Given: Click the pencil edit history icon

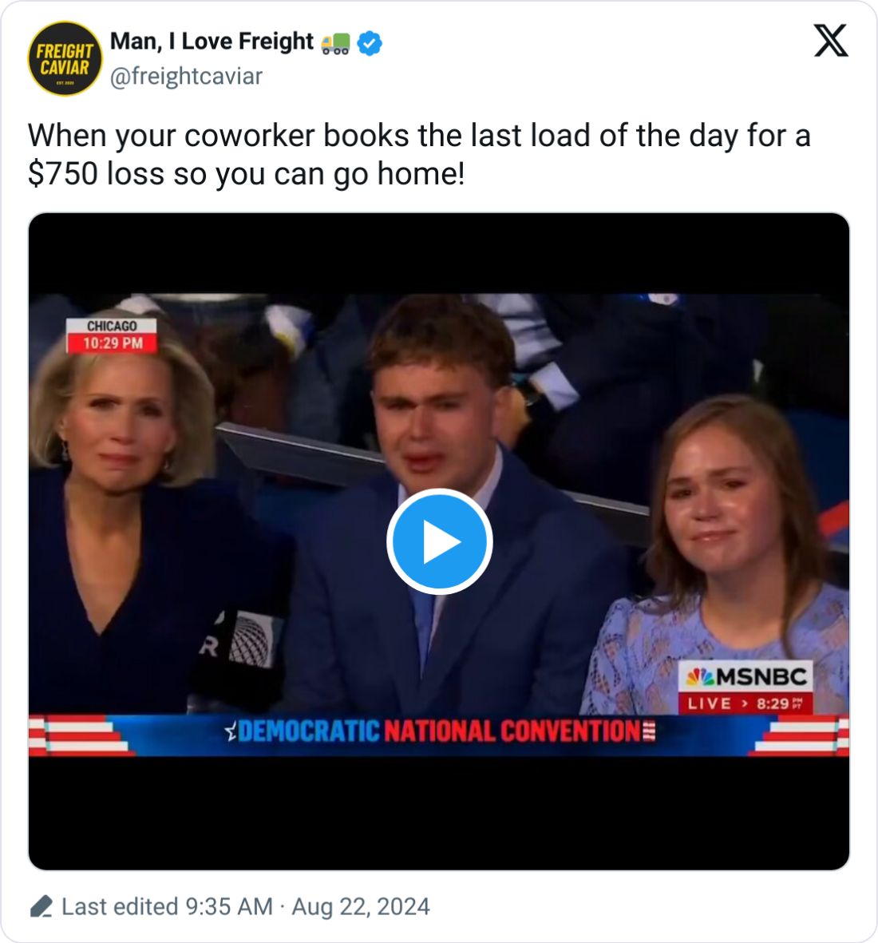Looking at the screenshot, I should (x=41, y=906).
